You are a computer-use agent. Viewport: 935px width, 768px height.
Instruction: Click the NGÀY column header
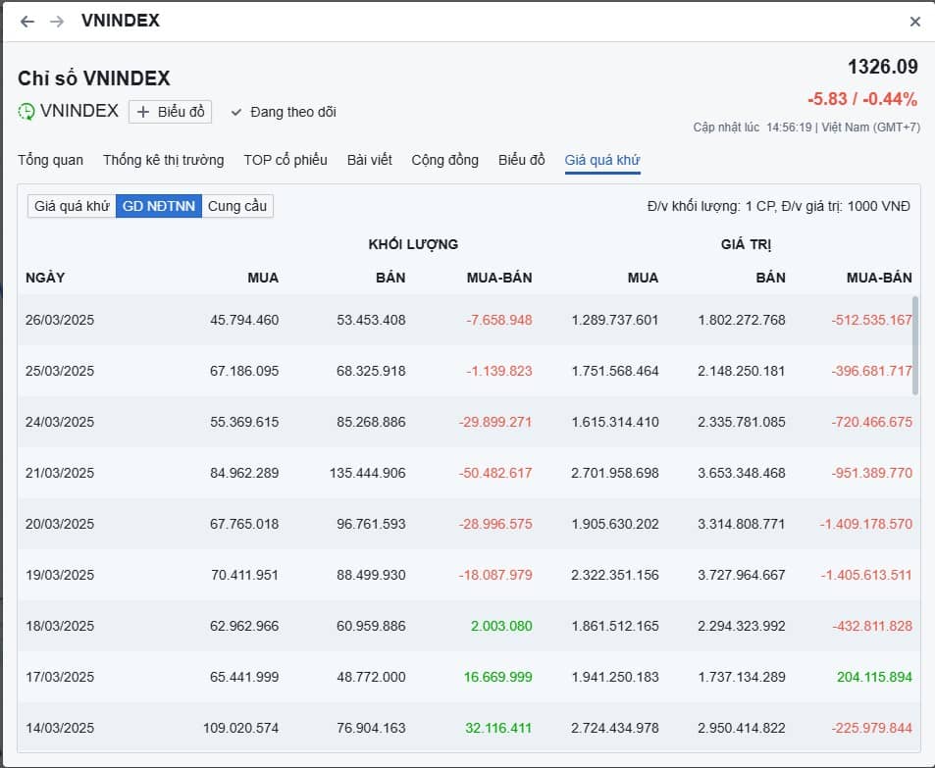(44, 278)
